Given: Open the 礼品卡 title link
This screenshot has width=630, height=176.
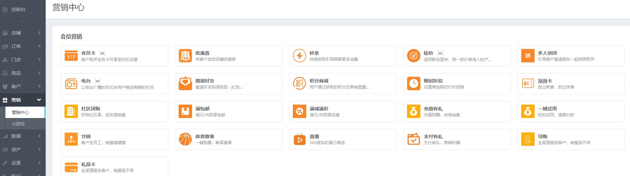Looking at the screenshot, I should coord(88,164).
